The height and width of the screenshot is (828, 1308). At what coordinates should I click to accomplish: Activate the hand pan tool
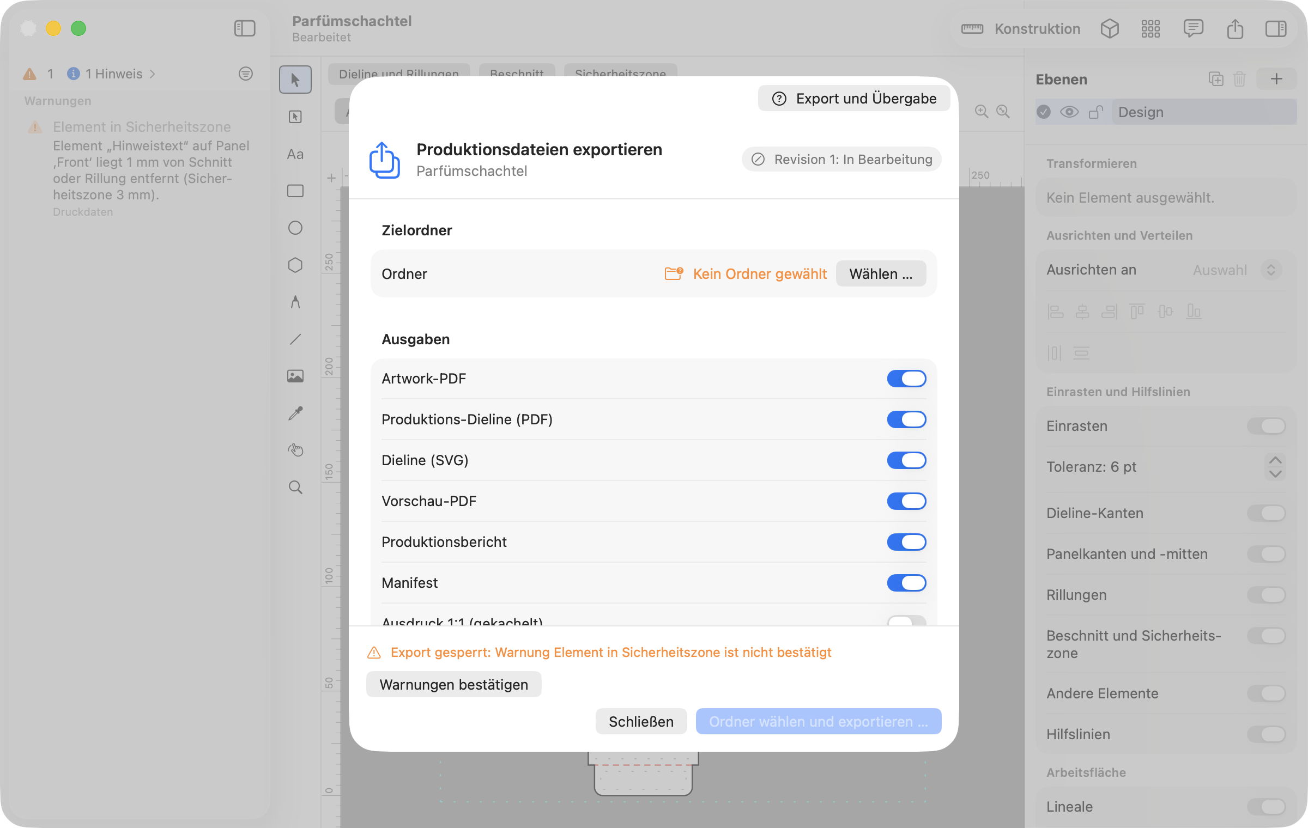click(295, 450)
